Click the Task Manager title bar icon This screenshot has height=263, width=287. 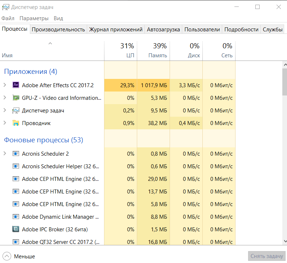click(5, 7)
